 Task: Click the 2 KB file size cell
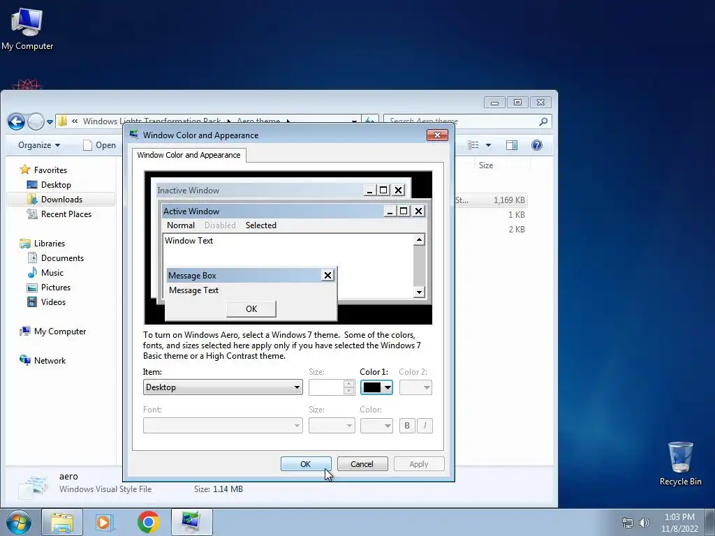click(517, 229)
